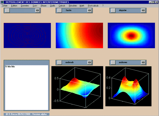Open the Résultats menu

[x=73, y=6]
